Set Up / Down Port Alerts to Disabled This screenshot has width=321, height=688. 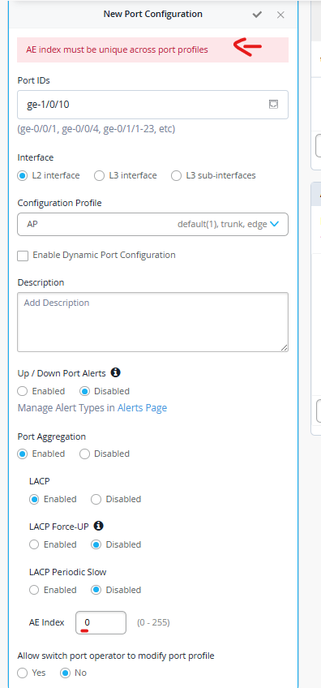[84, 391]
